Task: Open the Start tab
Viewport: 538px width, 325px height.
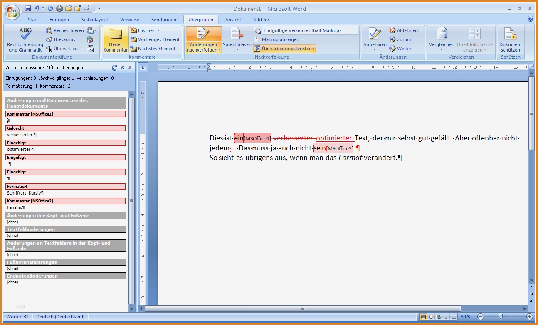Action: point(33,20)
